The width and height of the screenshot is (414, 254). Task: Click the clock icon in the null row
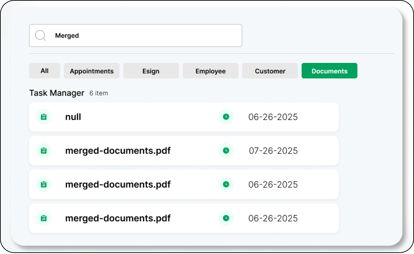[x=226, y=117]
